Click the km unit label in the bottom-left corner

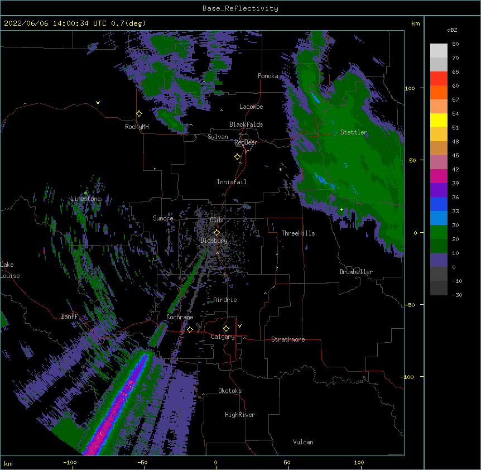(x=8, y=463)
